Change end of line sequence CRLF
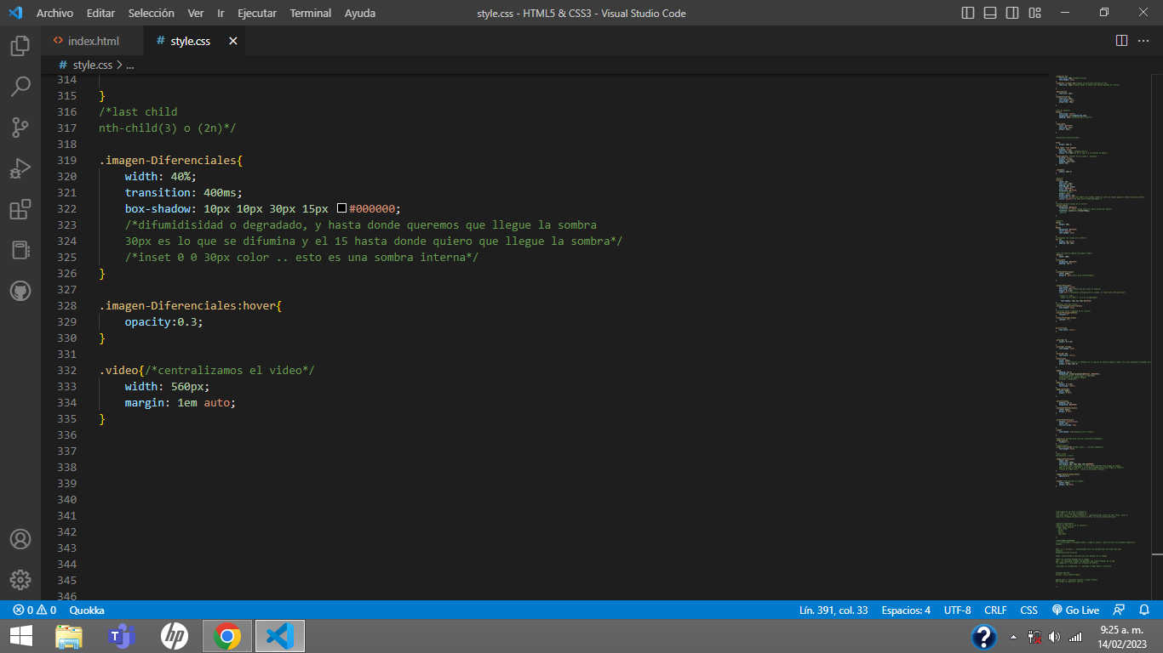This screenshot has width=1163, height=653. point(995,610)
